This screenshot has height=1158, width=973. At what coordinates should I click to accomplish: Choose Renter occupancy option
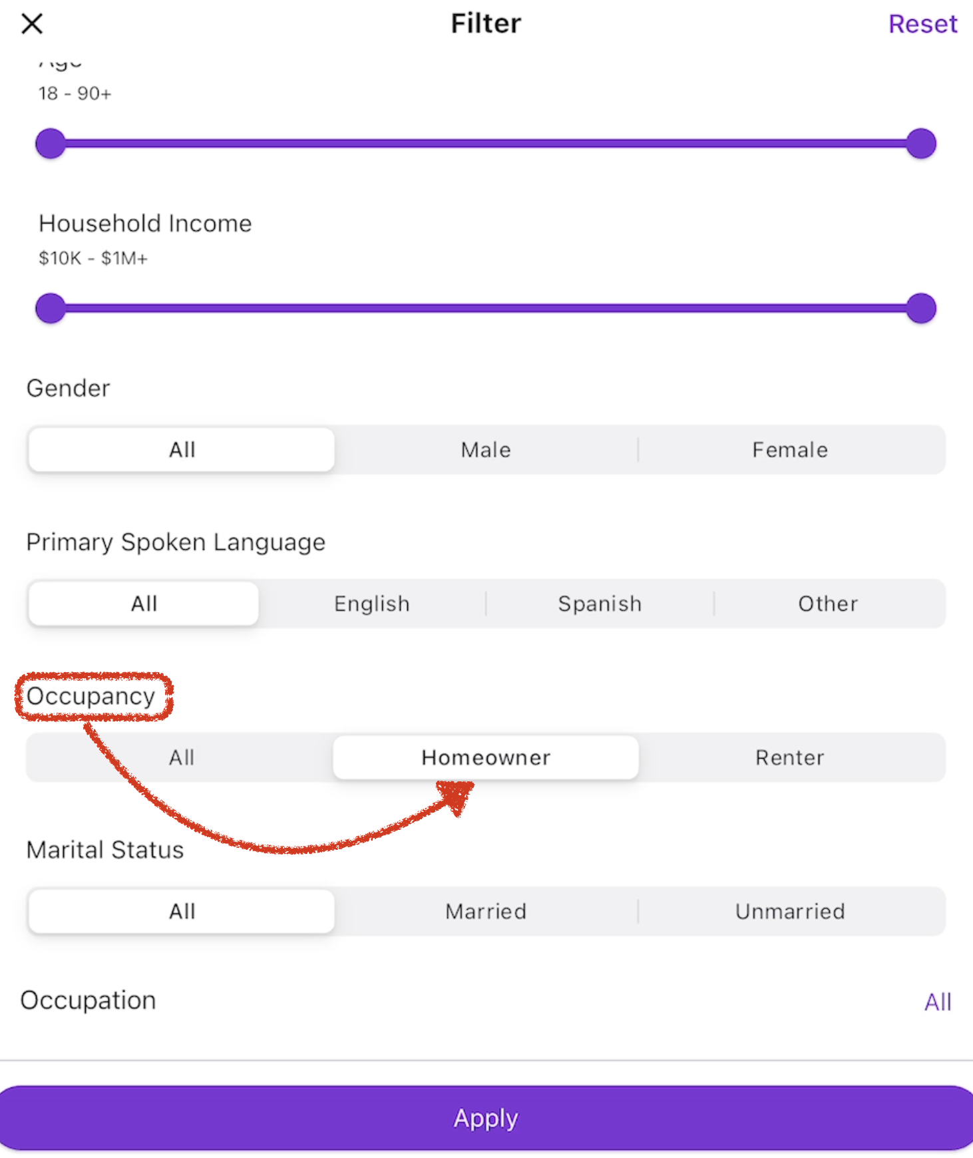(790, 757)
